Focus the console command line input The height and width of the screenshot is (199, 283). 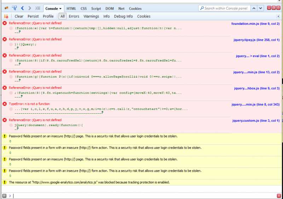point(144,196)
